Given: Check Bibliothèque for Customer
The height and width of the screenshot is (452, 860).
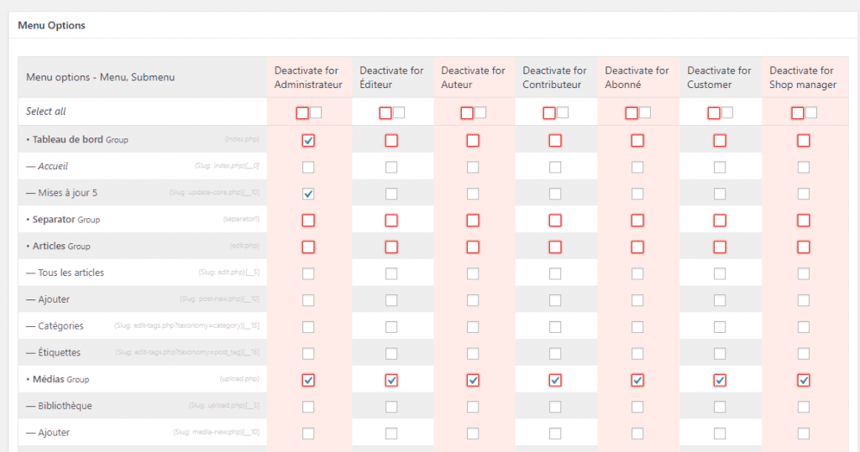Looking at the screenshot, I should [x=720, y=407].
